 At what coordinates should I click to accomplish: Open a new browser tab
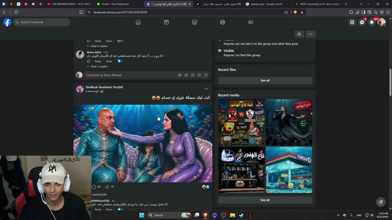coord(346,4)
